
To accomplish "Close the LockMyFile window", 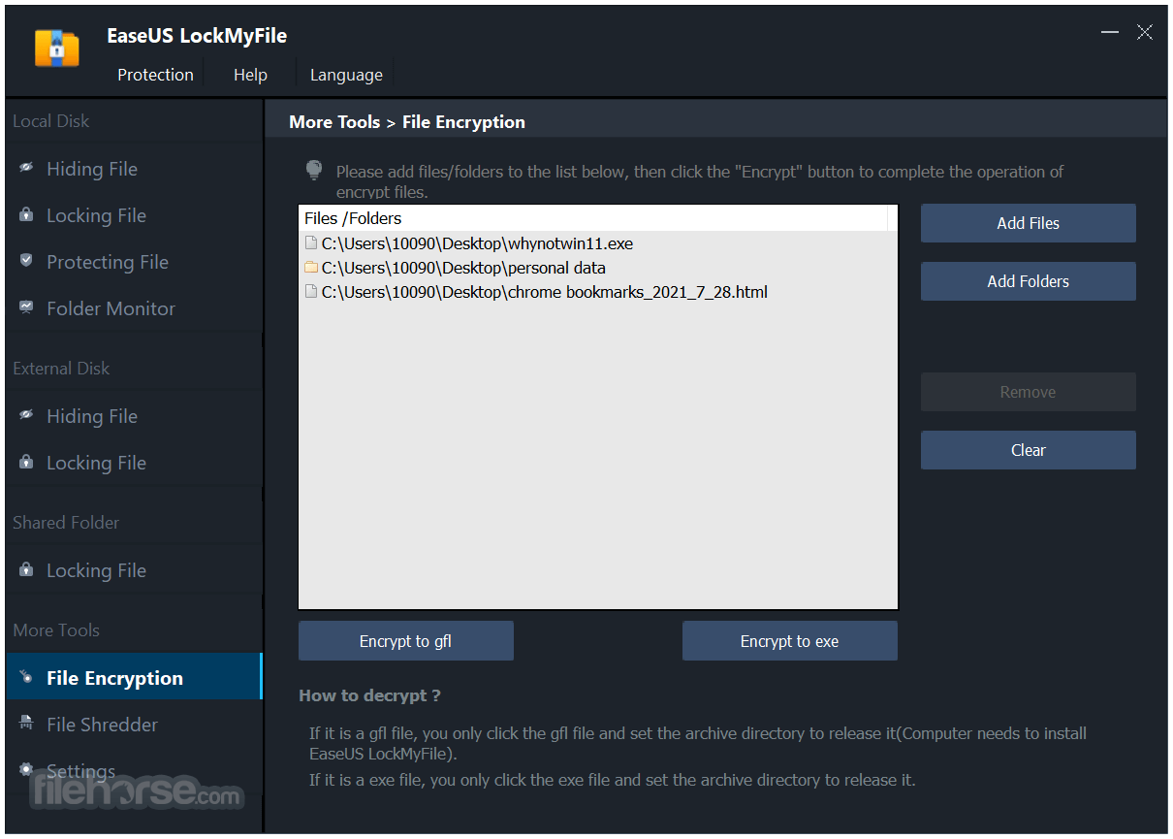I will click(1145, 32).
